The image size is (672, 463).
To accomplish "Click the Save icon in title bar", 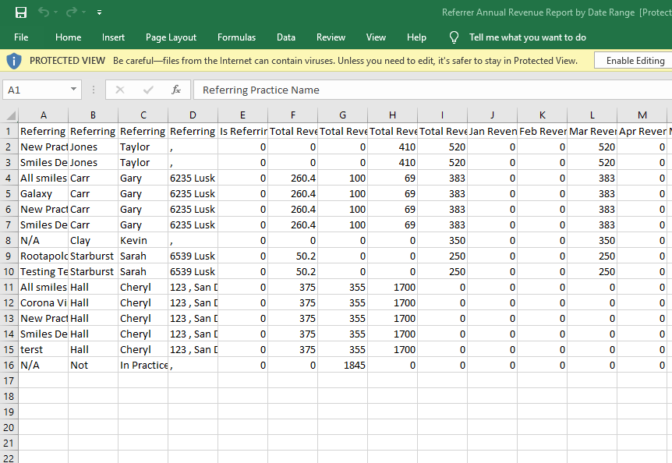I will [x=21, y=12].
